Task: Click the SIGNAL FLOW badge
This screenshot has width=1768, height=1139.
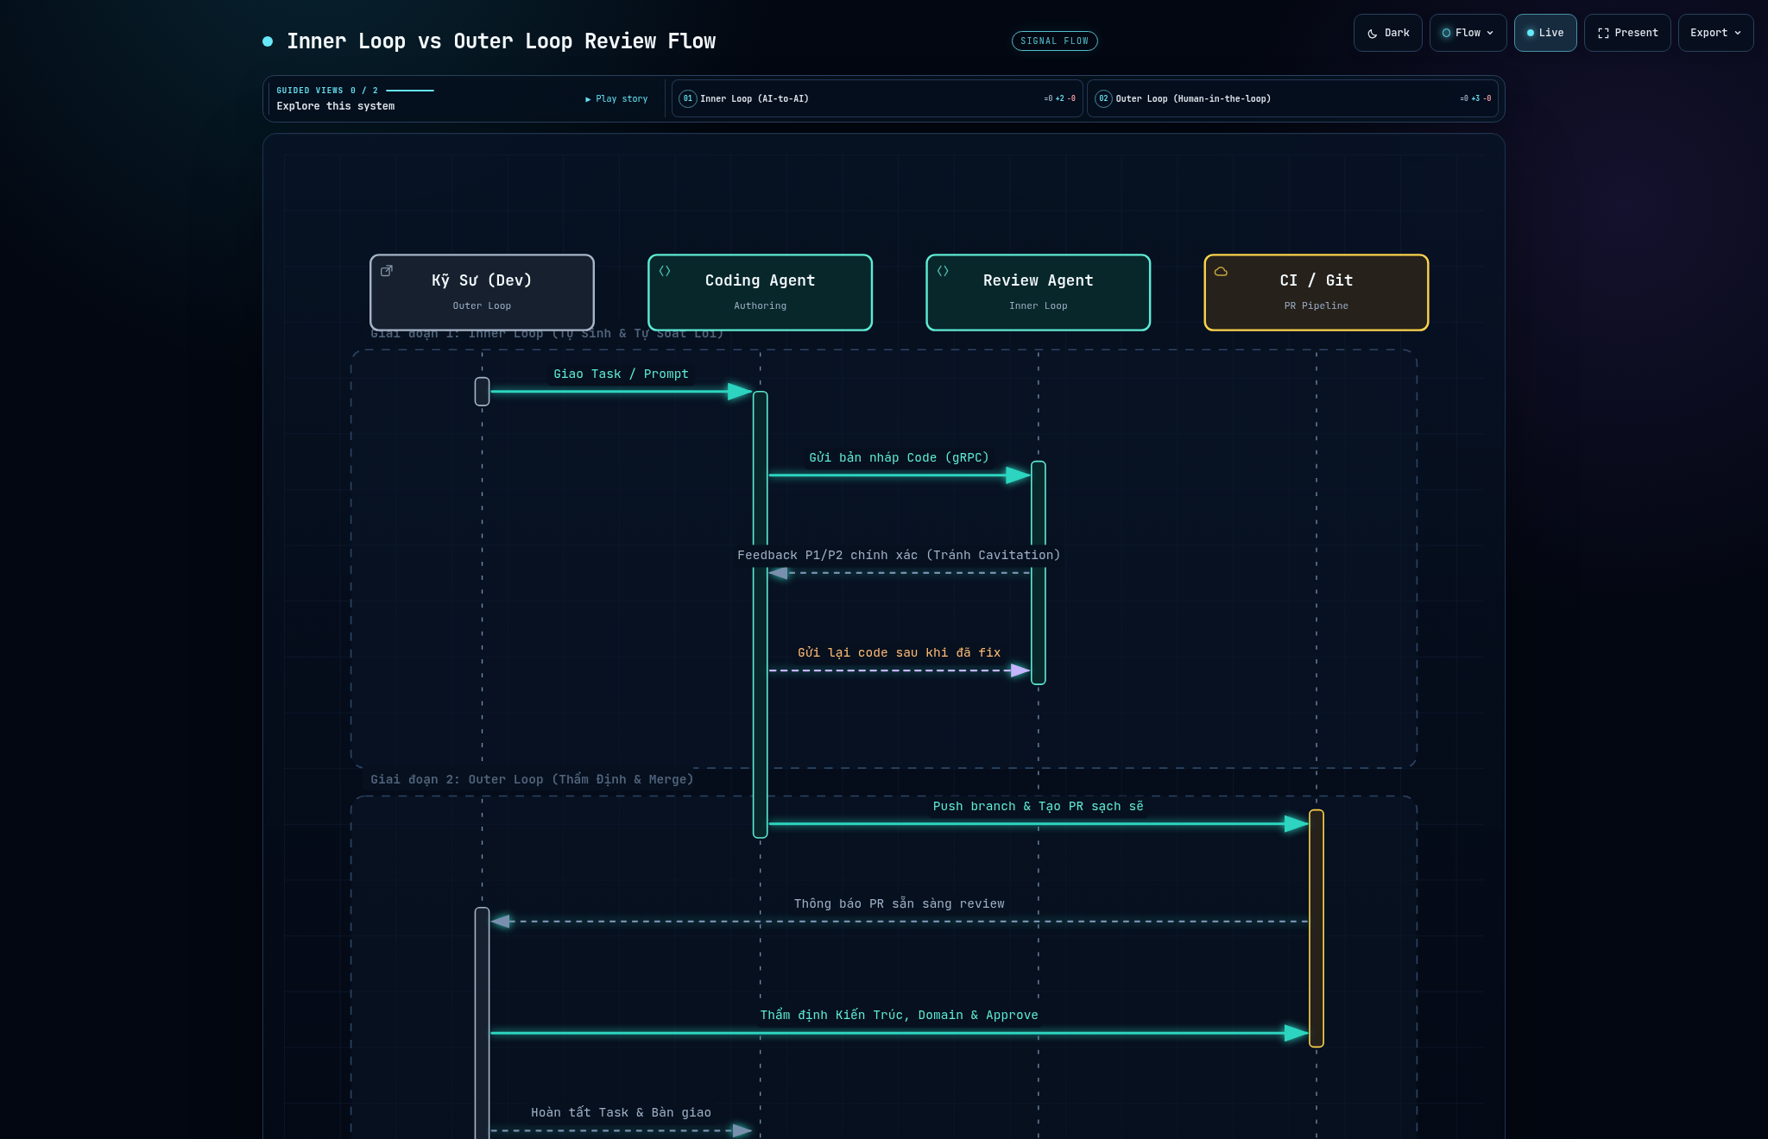Action: tap(1054, 41)
